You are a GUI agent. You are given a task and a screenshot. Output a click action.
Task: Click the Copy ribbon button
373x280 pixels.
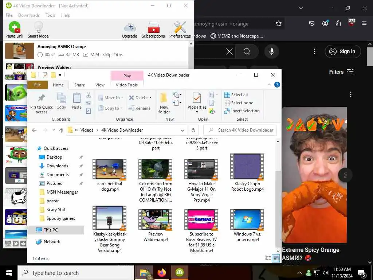(x=61, y=102)
